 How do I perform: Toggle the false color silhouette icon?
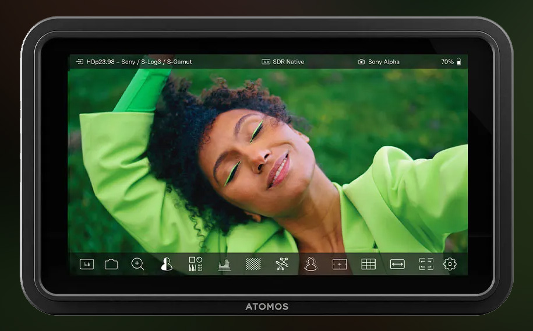(166, 264)
